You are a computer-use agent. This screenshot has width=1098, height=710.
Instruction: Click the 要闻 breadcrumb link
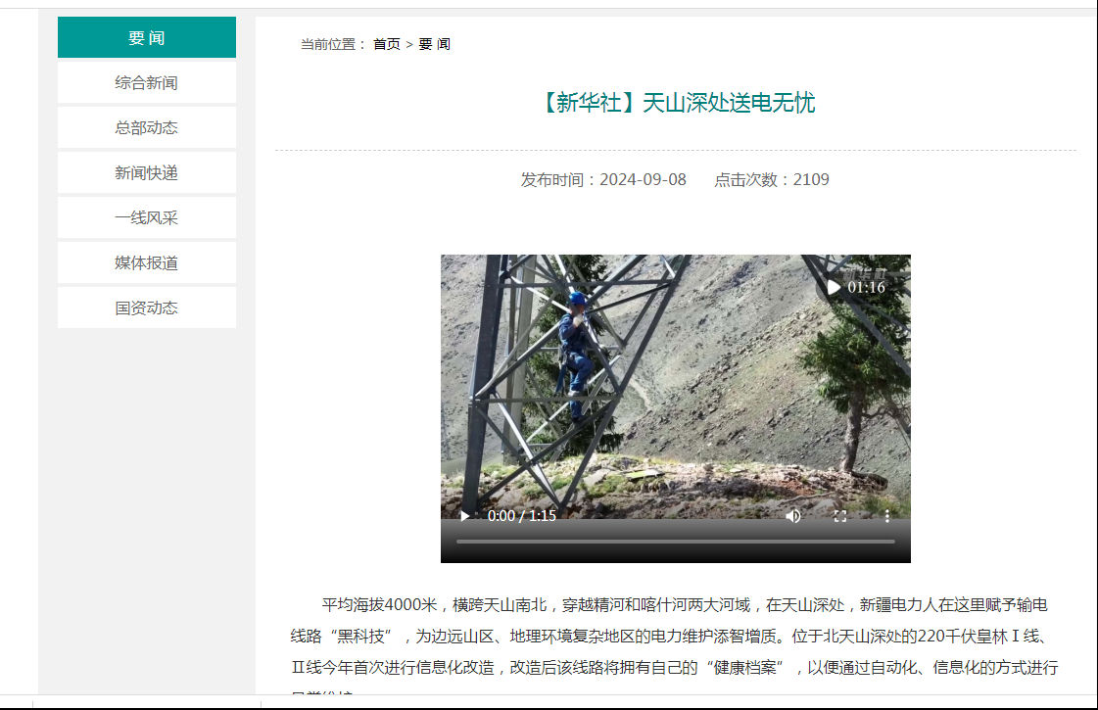point(434,44)
